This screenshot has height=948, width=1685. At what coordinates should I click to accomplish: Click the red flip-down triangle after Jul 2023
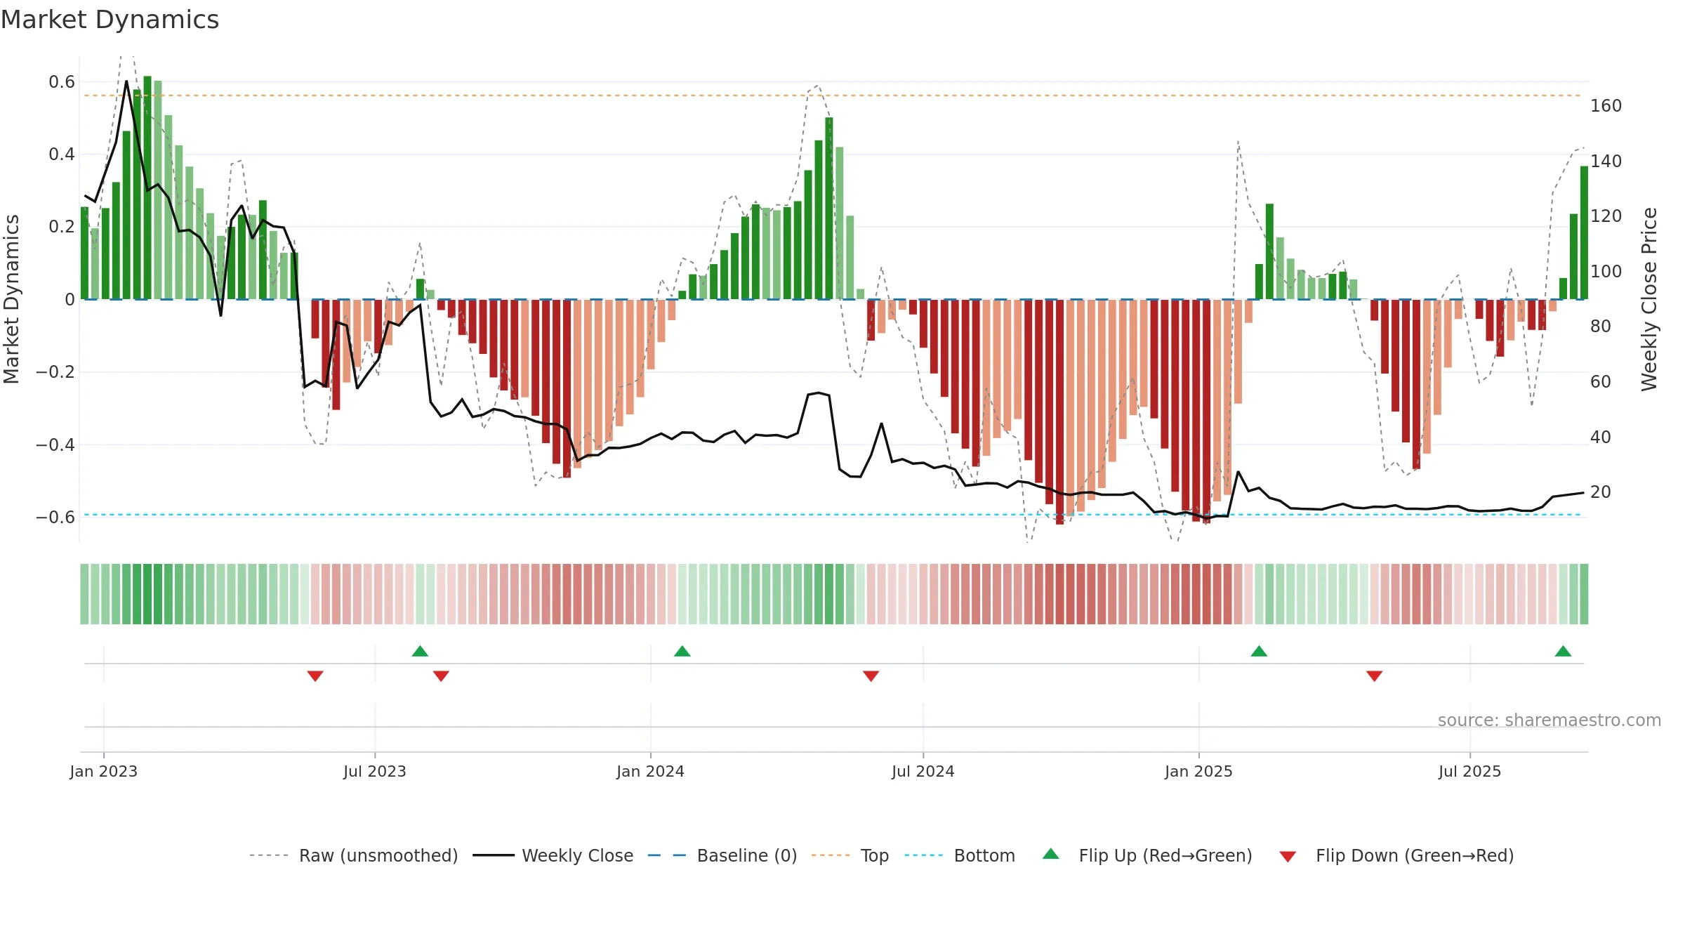coord(441,676)
